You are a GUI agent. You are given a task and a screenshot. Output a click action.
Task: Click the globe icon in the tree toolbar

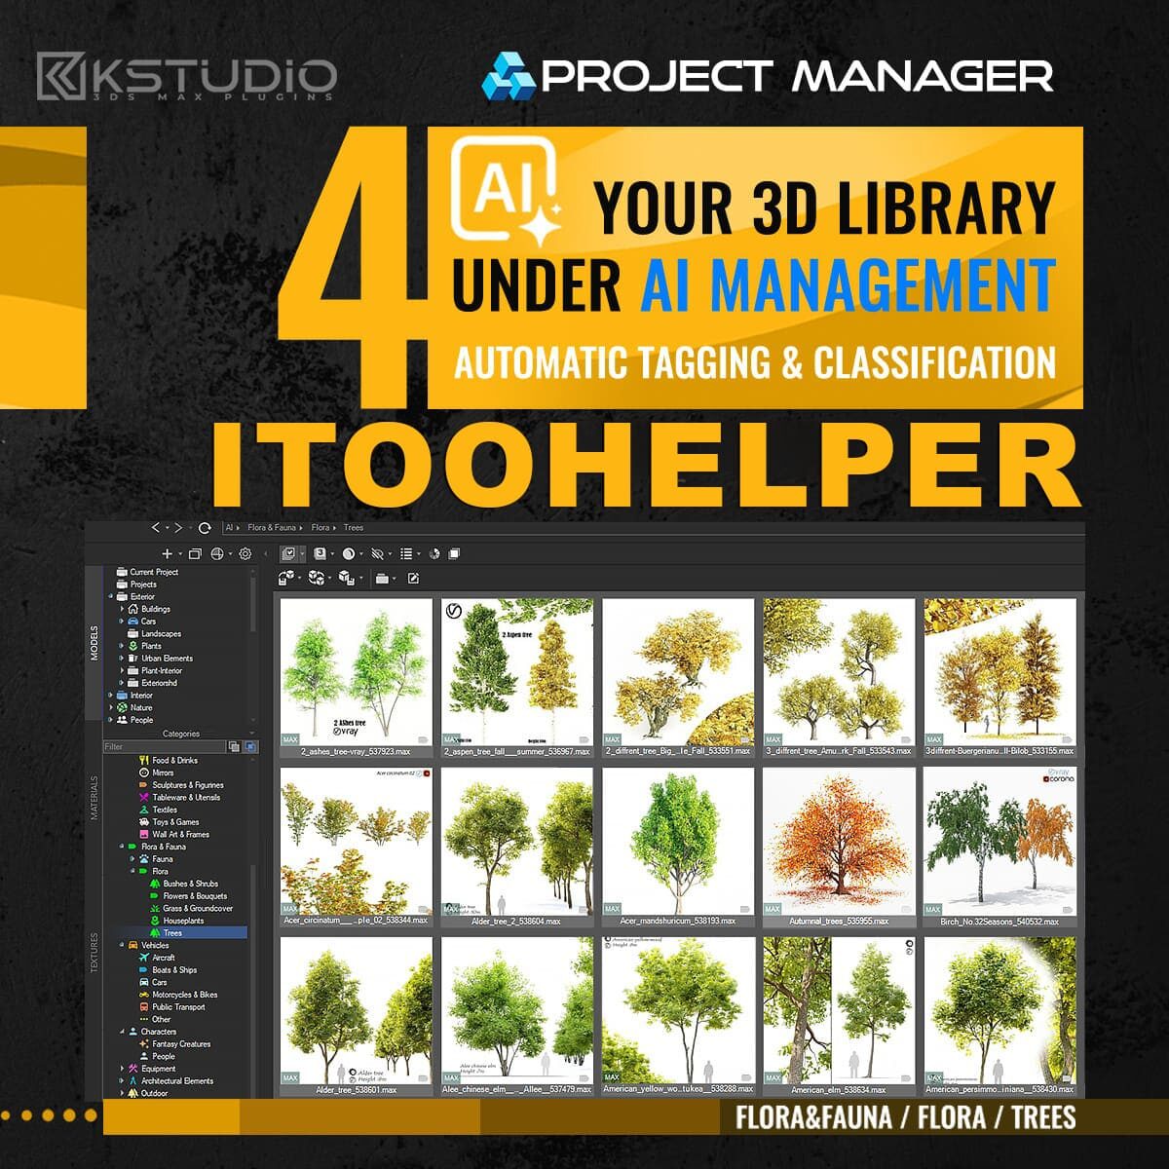216,554
